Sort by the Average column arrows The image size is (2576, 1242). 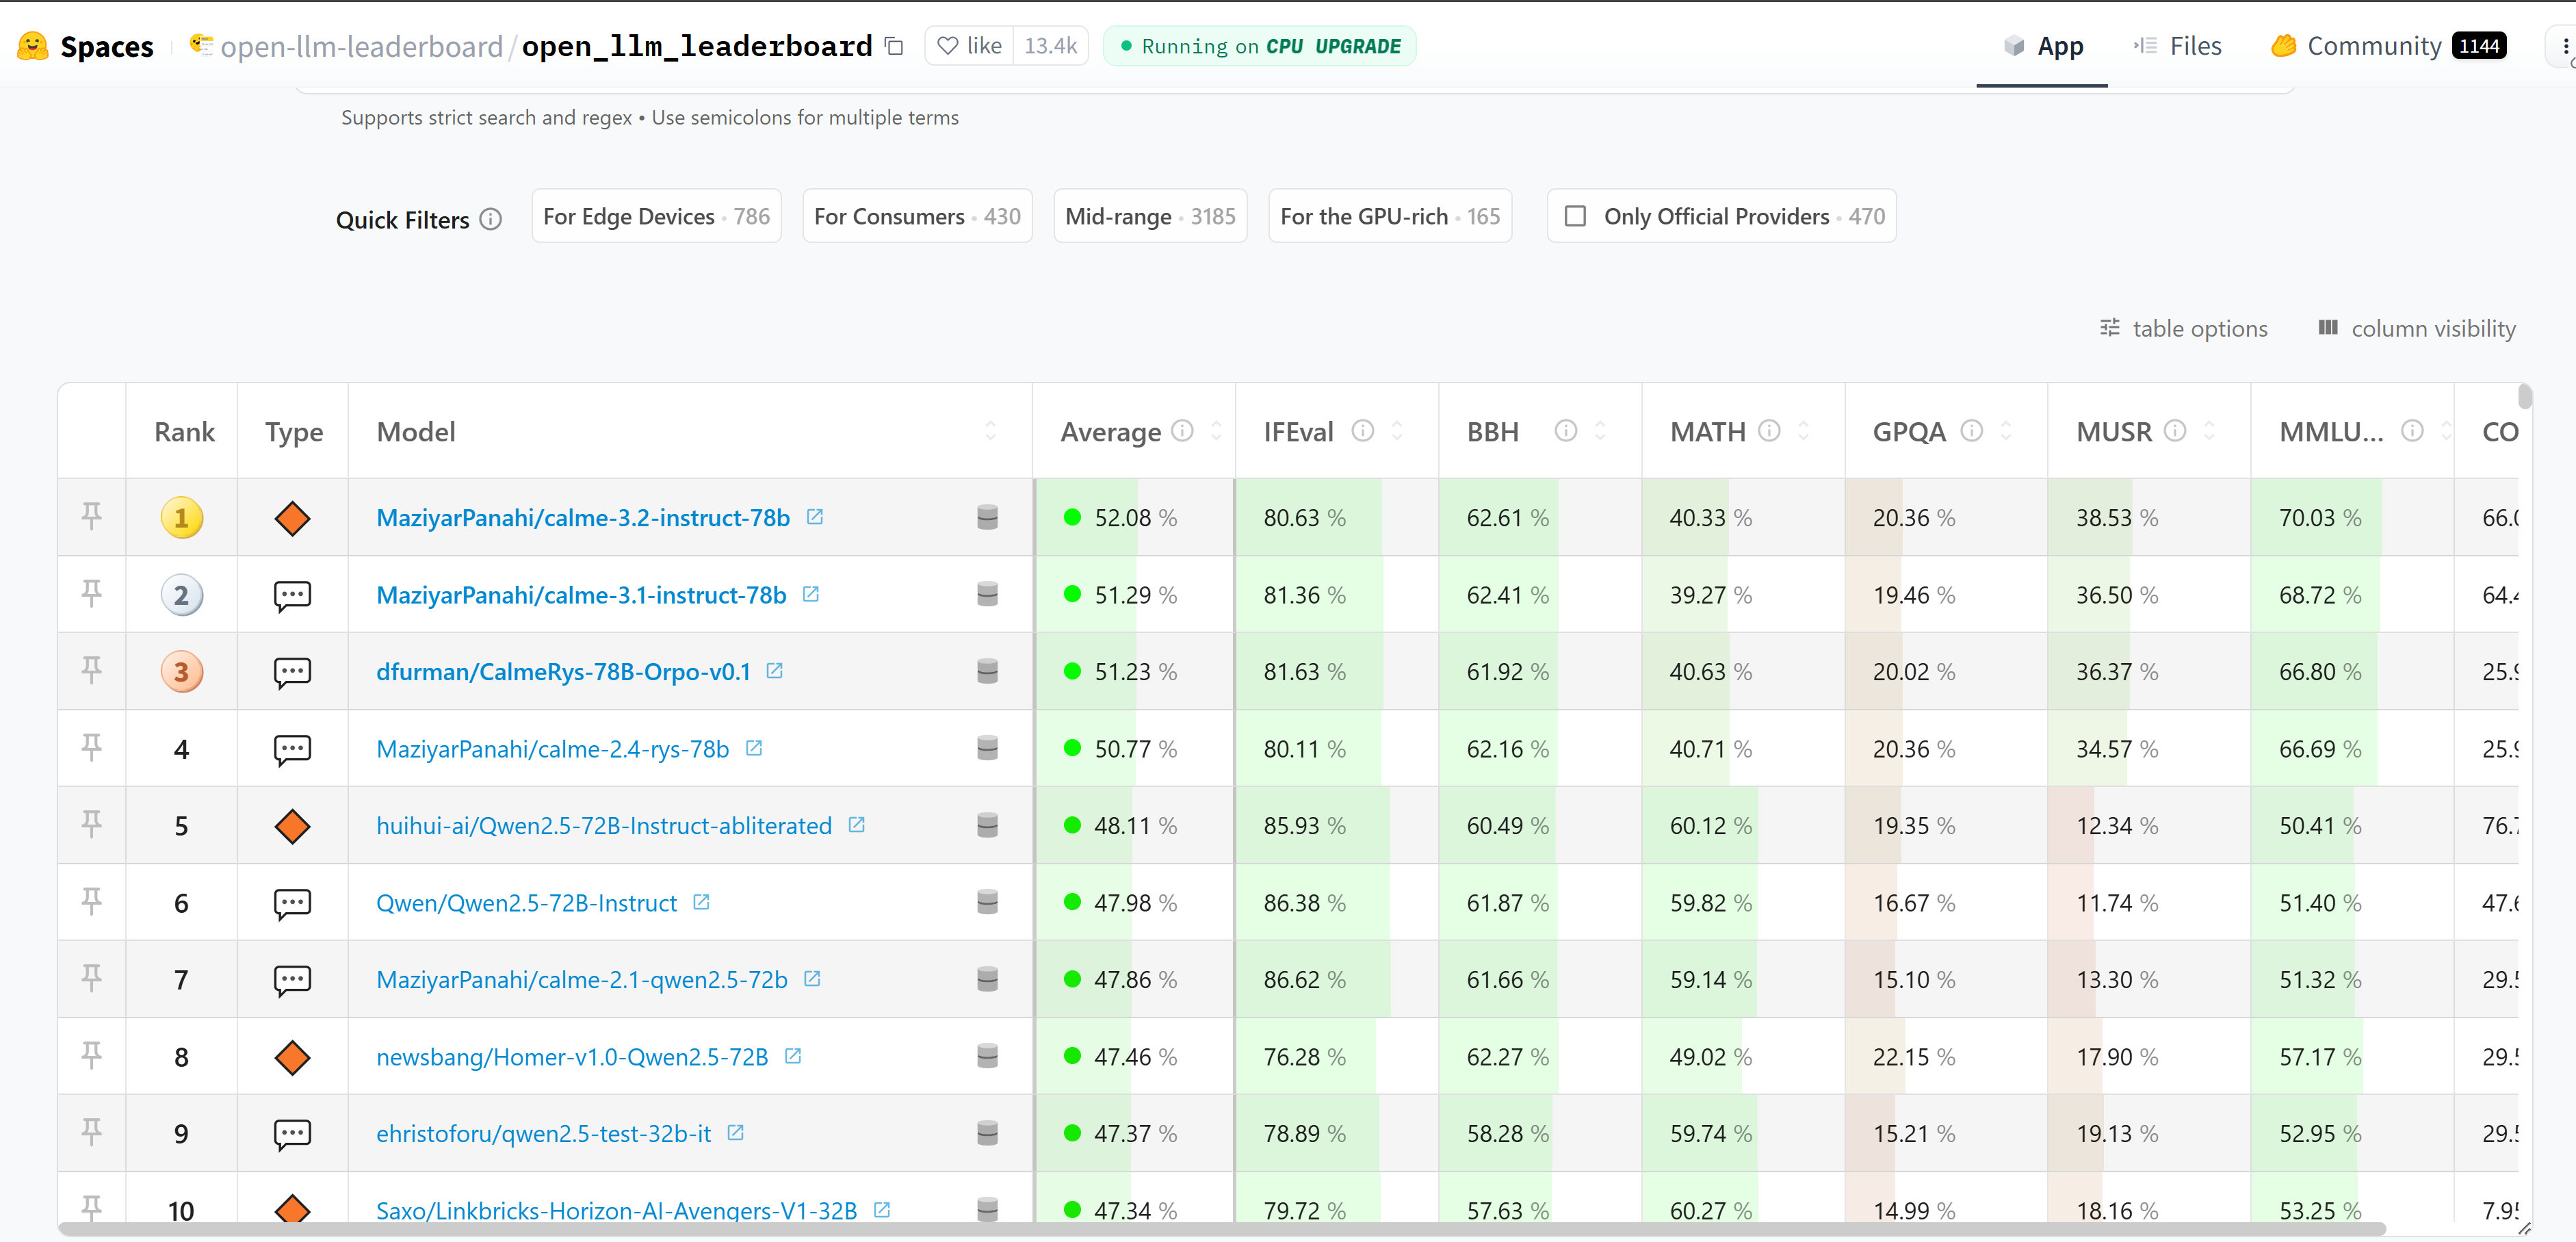coord(1216,431)
